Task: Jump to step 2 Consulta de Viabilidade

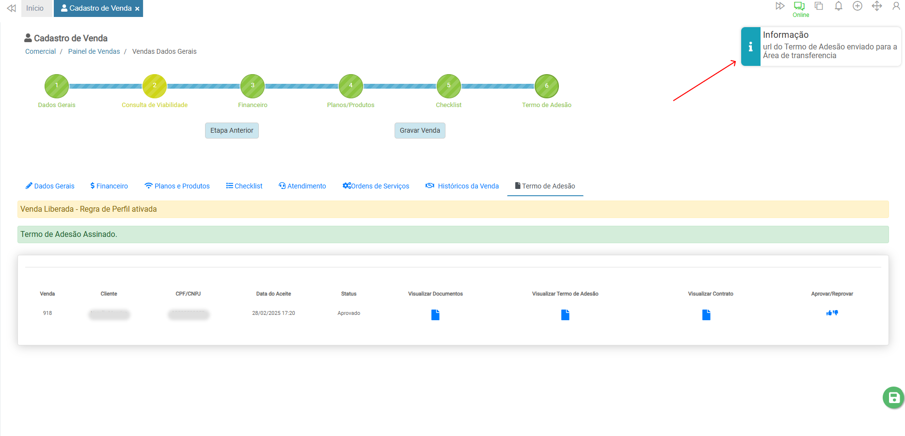Action: click(x=155, y=86)
